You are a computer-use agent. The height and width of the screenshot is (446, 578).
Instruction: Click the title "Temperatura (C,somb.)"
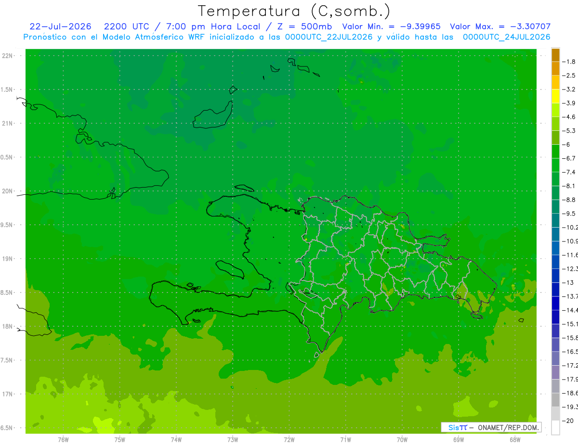pos(294,11)
